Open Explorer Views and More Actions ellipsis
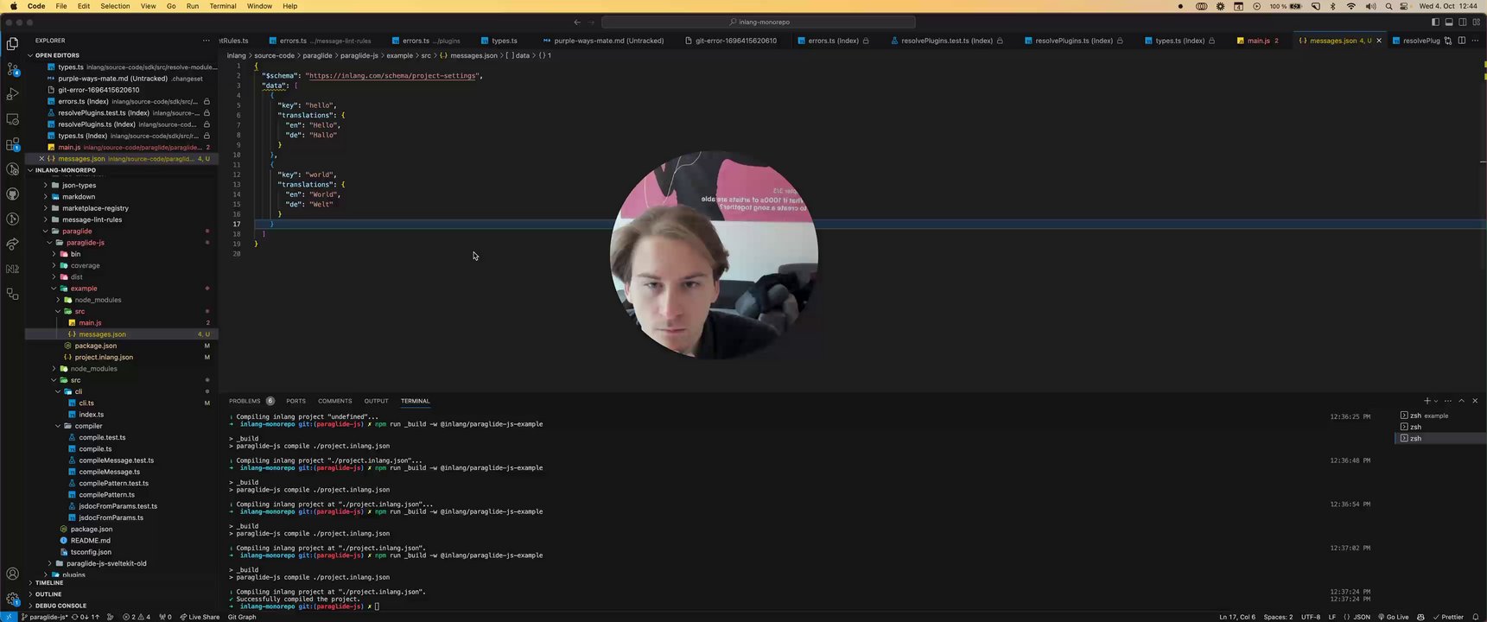 pyautogui.click(x=206, y=41)
